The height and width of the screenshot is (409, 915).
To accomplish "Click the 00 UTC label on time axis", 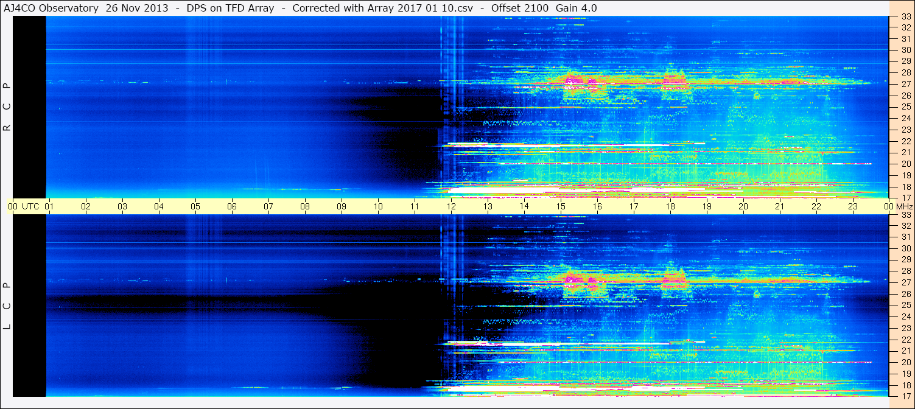I will click(x=23, y=206).
